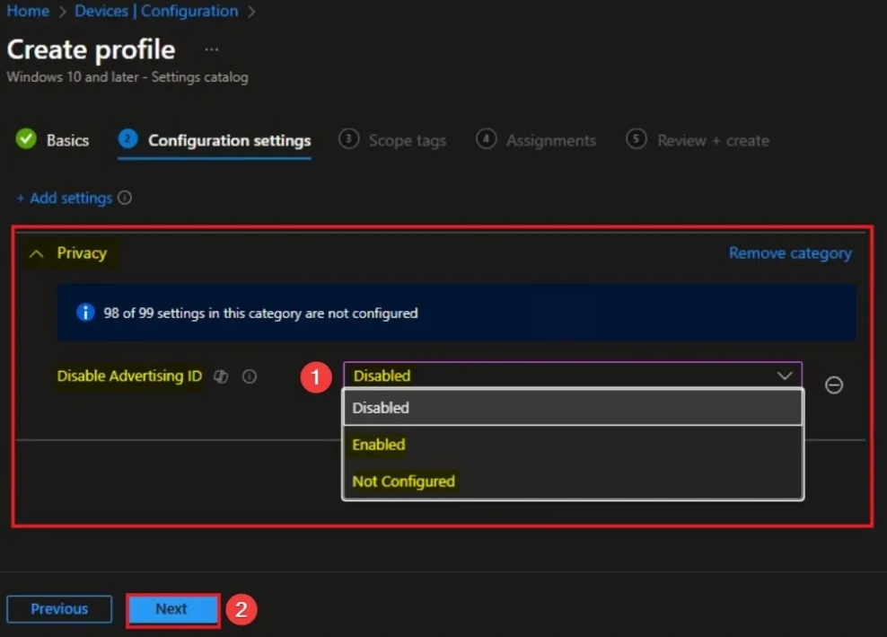
Task: Jump to the Assignments step
Action: pyautogui.click(x=536, y=140)
